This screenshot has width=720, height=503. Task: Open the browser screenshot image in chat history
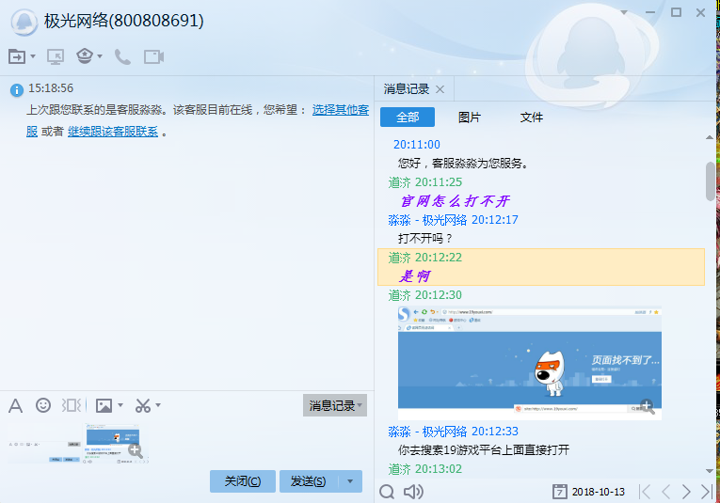(529, 362)
